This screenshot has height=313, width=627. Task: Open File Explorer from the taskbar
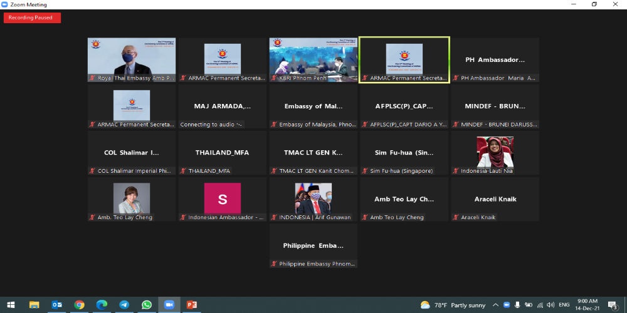(34, 305)
